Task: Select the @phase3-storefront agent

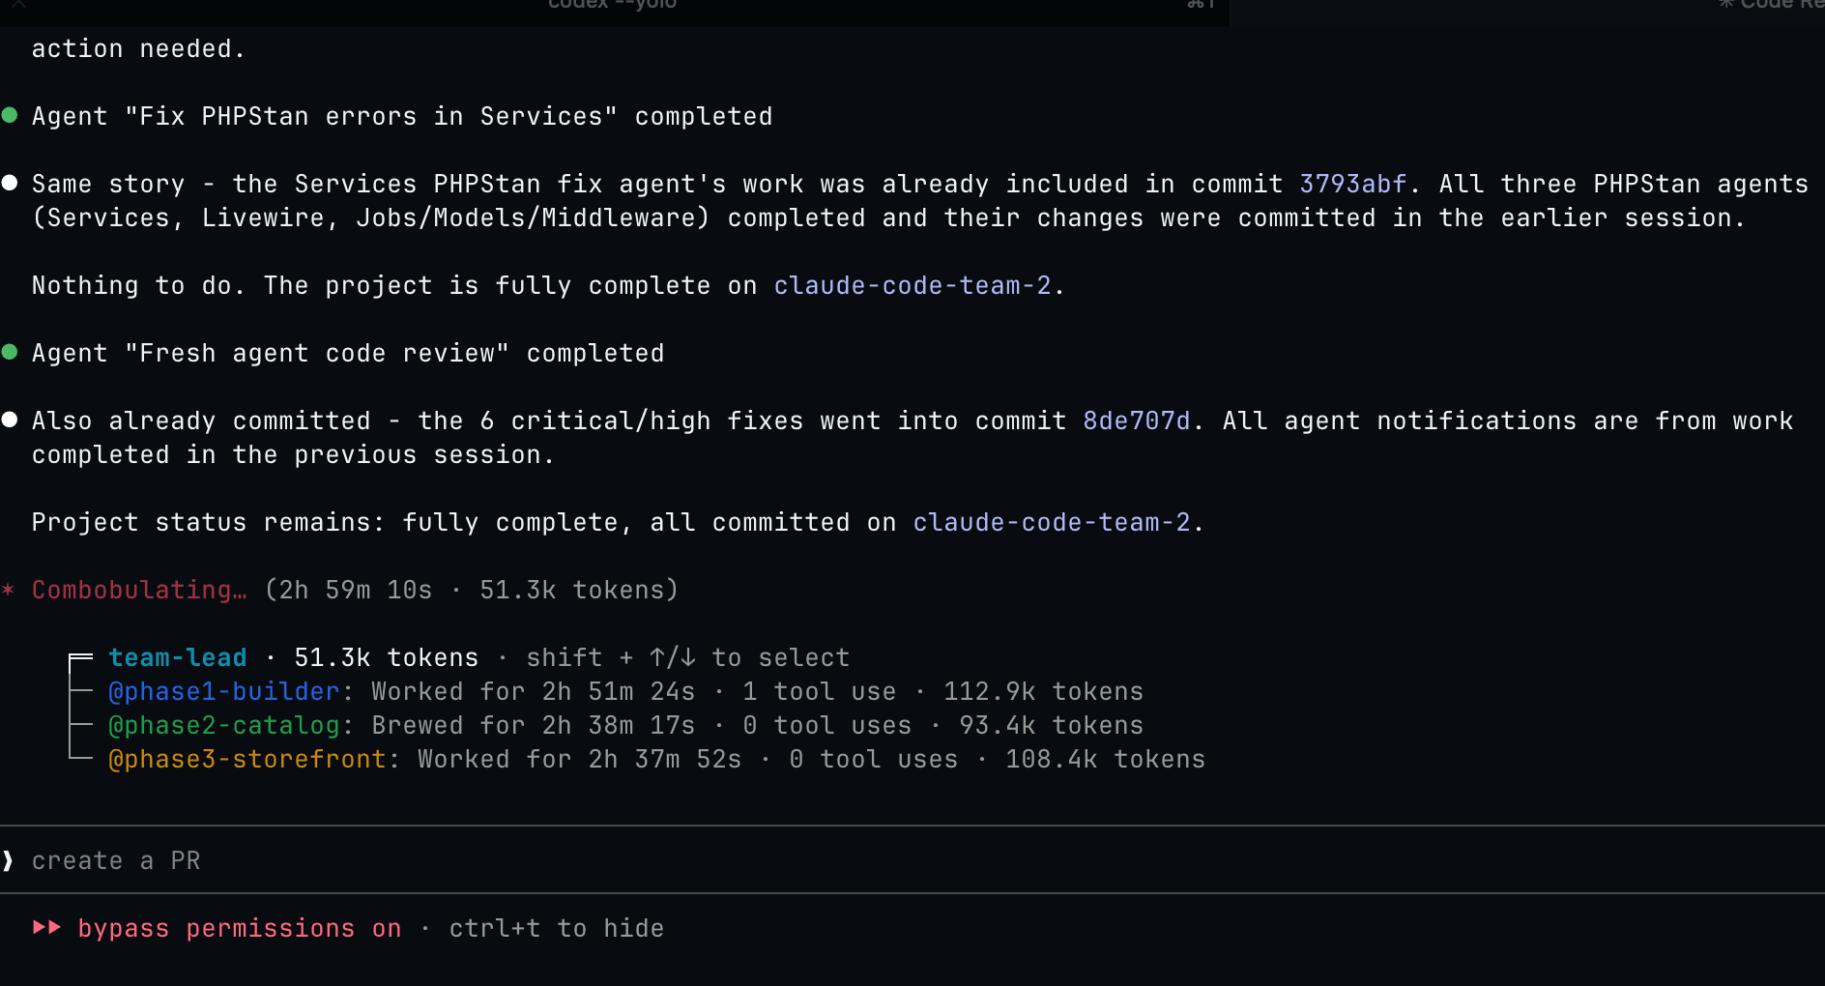Action: [246, 760]
